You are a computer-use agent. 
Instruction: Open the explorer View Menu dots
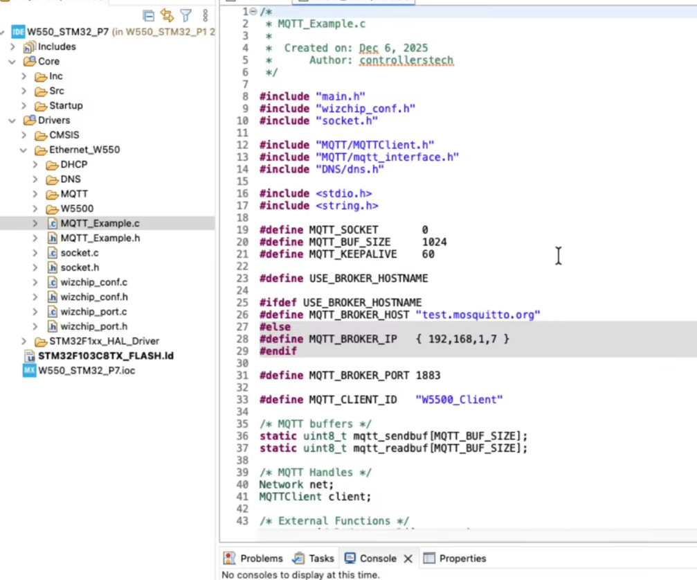point(205,15)
